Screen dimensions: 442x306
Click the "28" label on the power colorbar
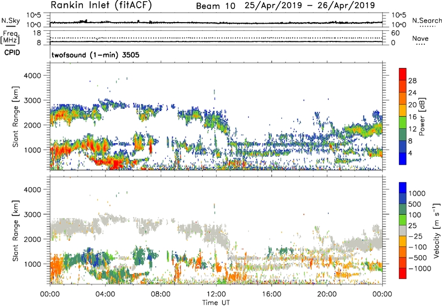pyautogui.click(x=412, y=81)
